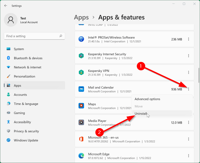The image size is (200, 163).
Task: Click the Kaspersky Internet Security icon
Action: click(81, 56)
